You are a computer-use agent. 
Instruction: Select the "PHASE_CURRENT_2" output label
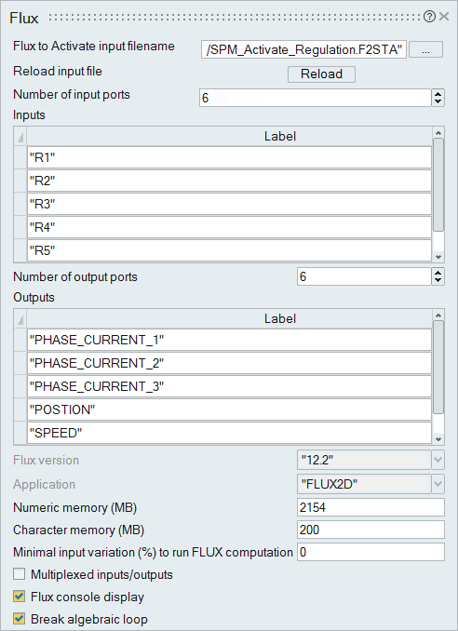[x=229, y=363]
